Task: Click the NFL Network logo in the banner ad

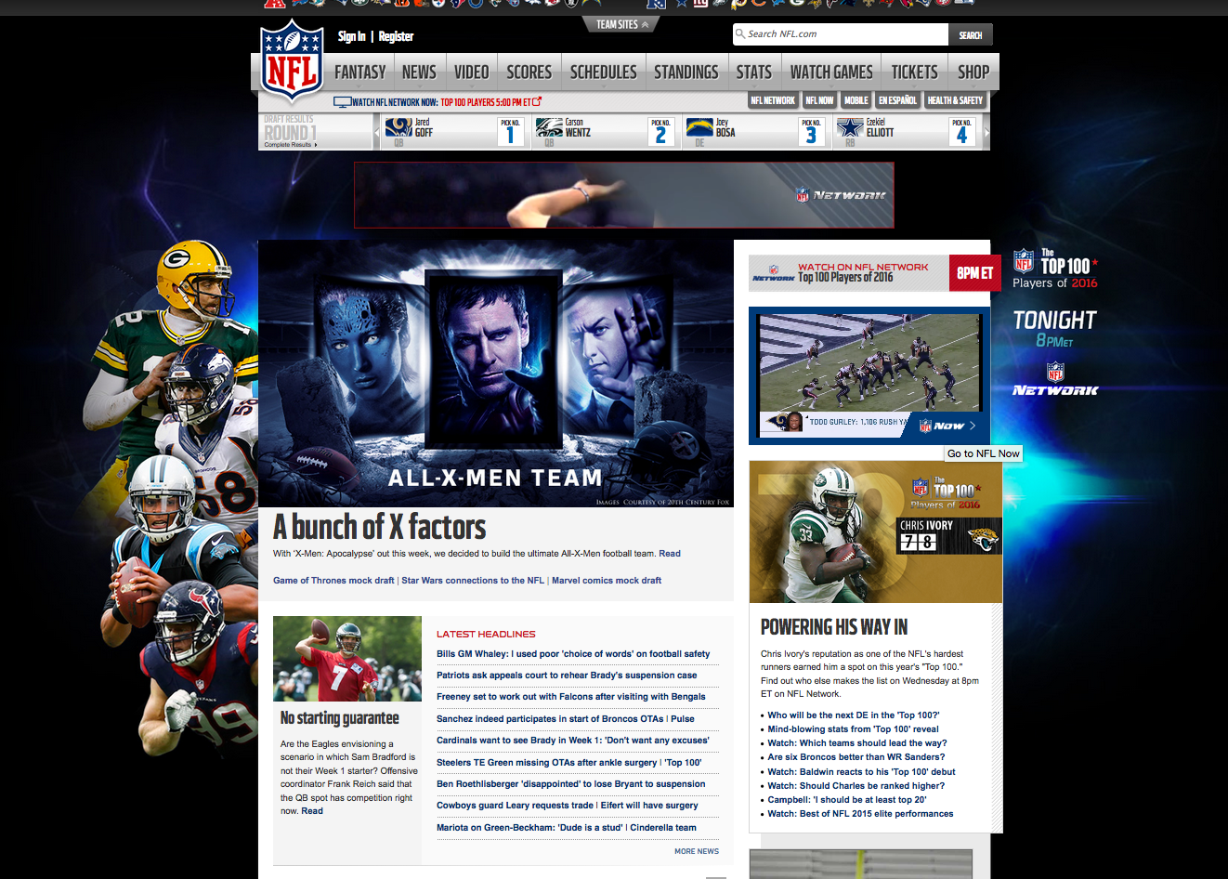Action: 841,195
